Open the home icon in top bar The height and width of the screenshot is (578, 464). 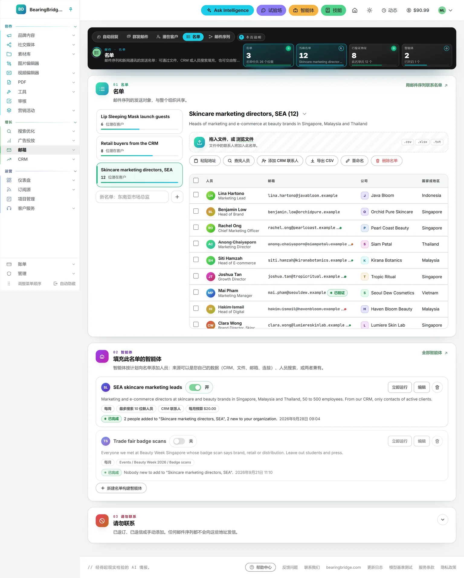click(355, 10)
